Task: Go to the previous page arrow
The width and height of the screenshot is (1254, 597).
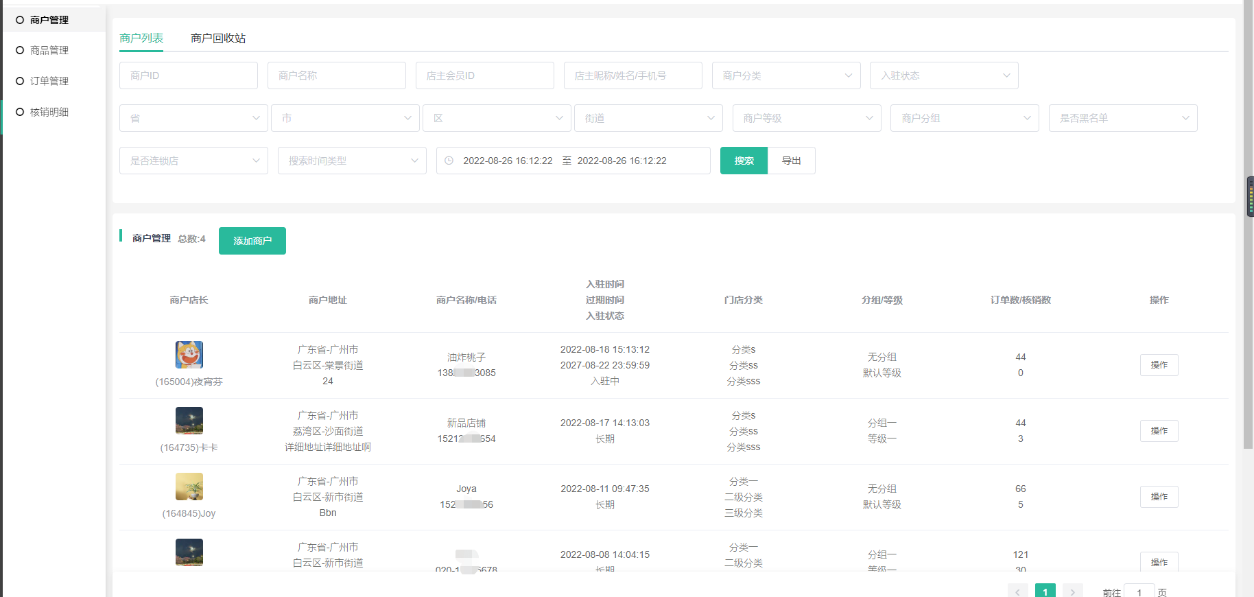Action: click(1017, 592)
